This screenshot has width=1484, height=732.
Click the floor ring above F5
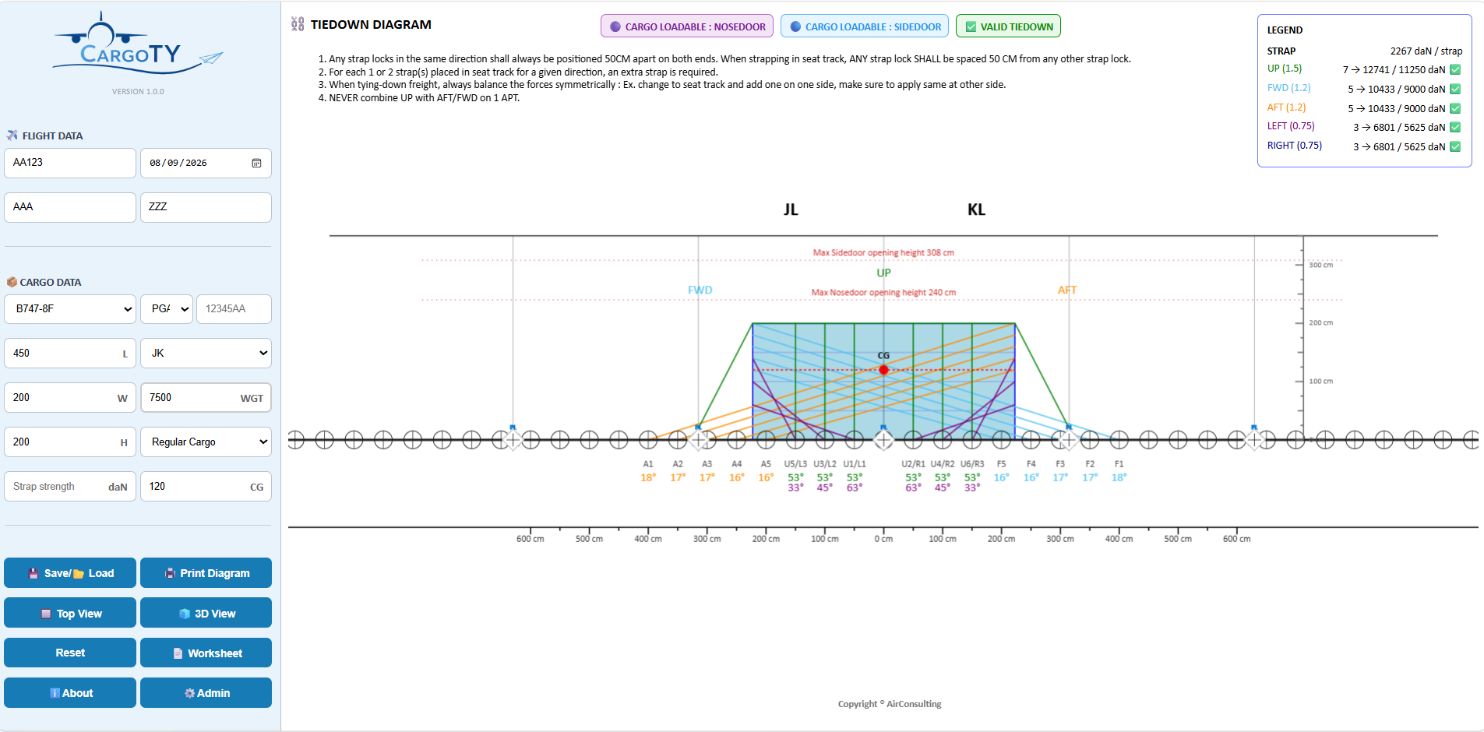(x=1002, y=440)
